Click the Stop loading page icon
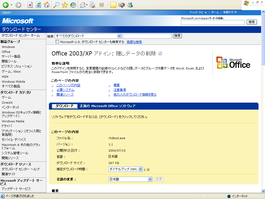Screen dimensions: 265x199 pyautogui.click(x=30, y=5)
